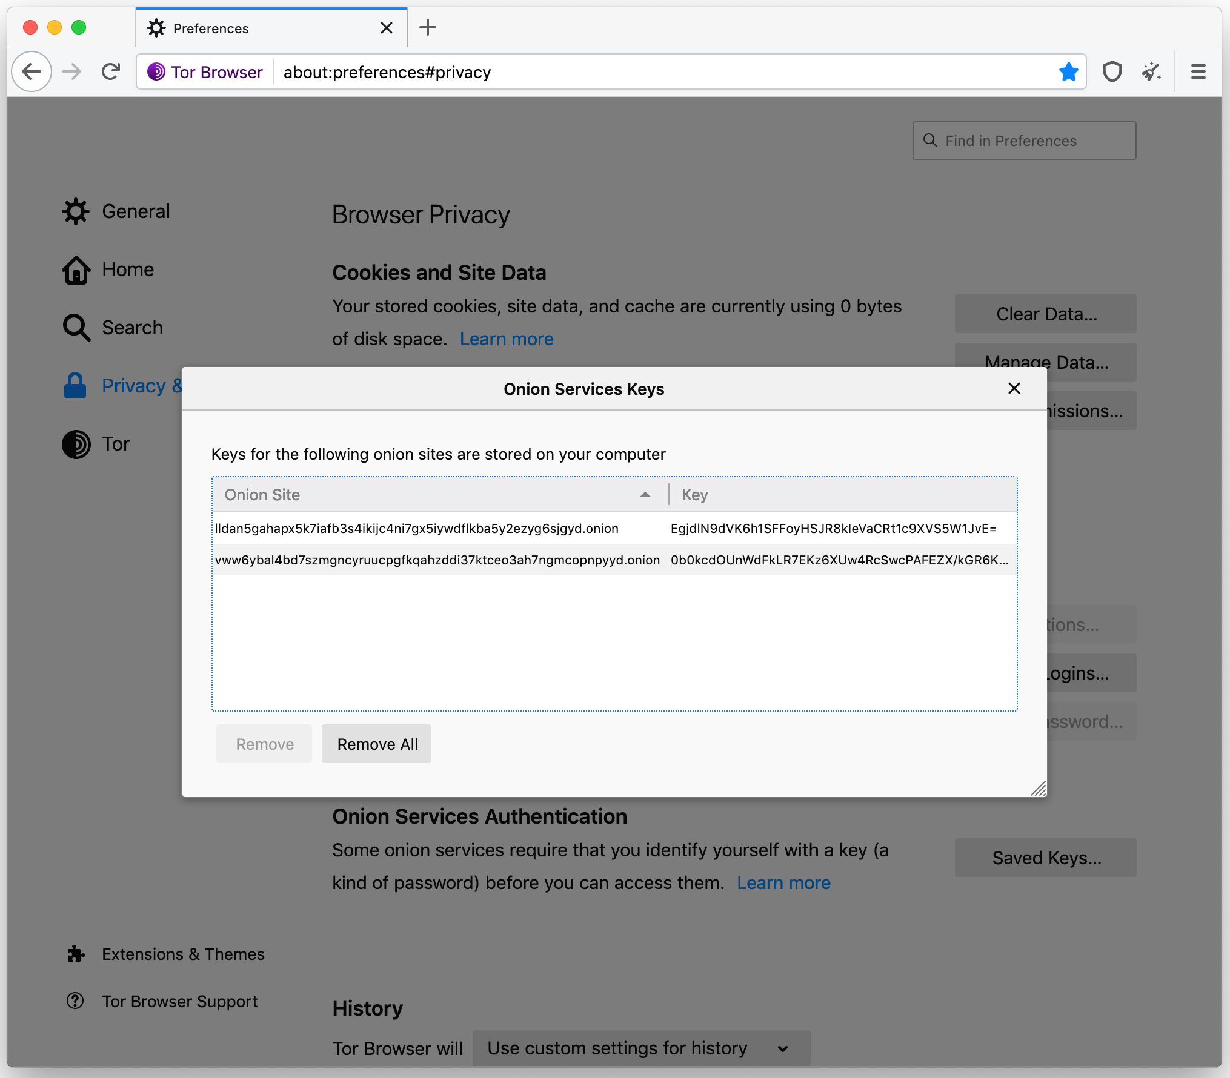Click the bookmark star in address bar
This screenshot has height=1078, width=1230.
[1069, 71]
